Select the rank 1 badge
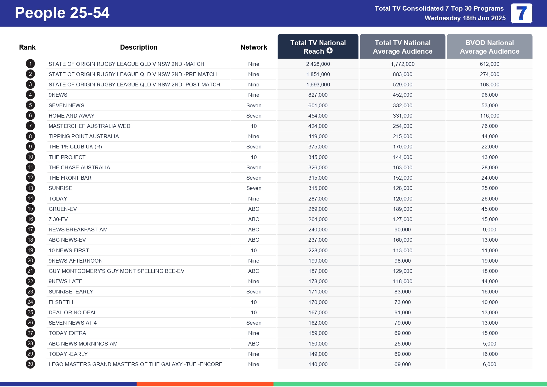This screenshot has height=387, width=547. click(x=30, y=64)
